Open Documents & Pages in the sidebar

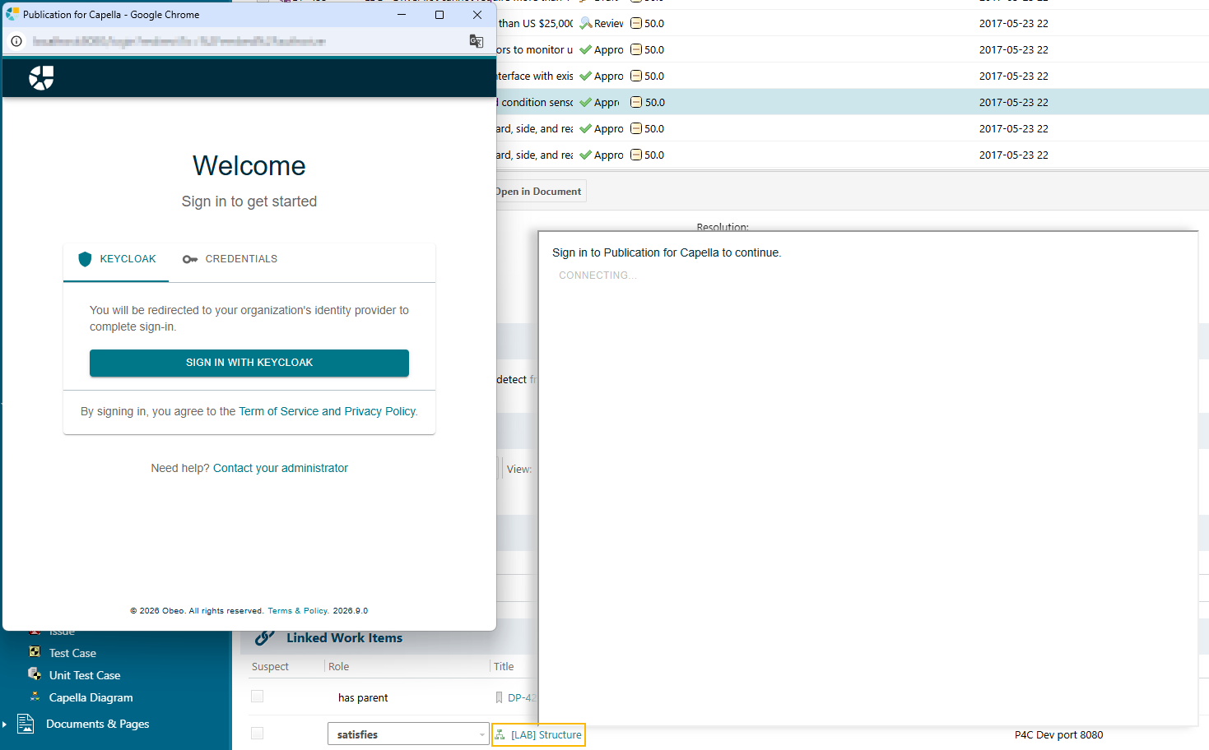tap(97, 724)
